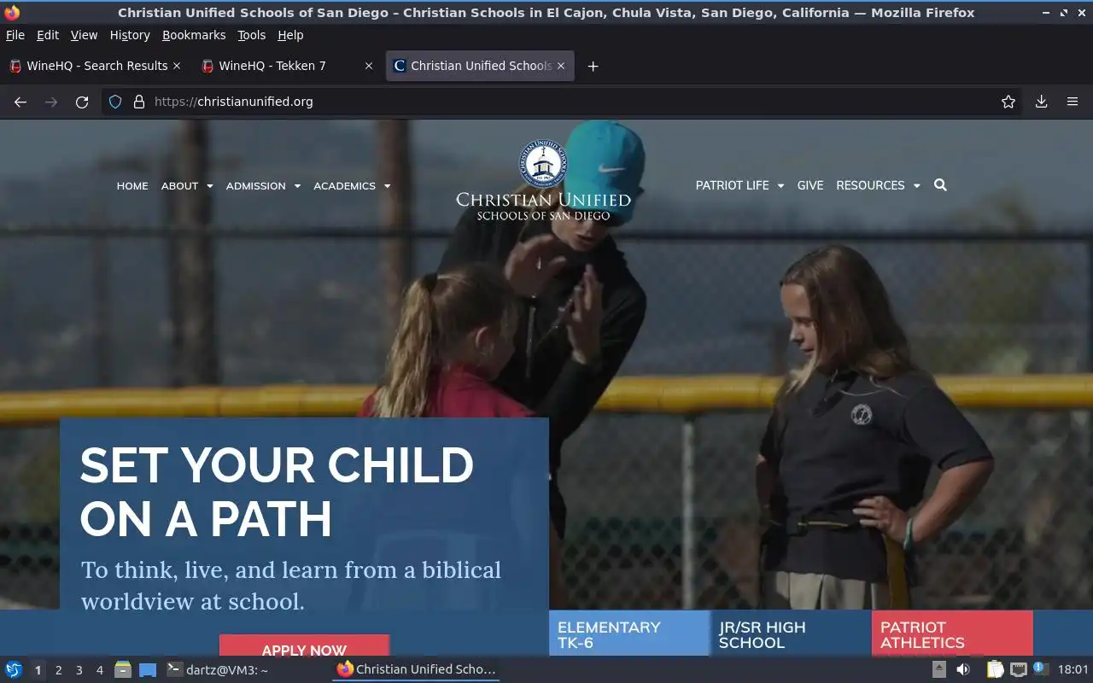This screenshot has height=683, width=1093.
Task: Open the History menu
Action: (130, 35)
